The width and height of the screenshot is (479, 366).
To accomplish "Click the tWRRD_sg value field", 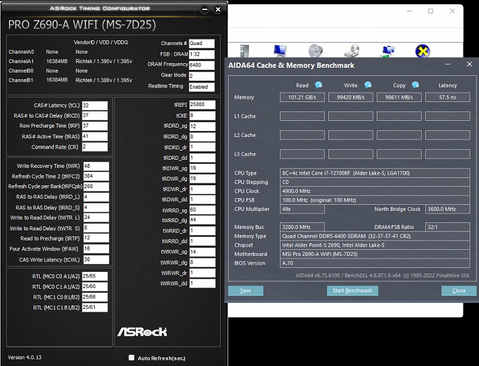I will pyautogui.click(x=202, y=210).
